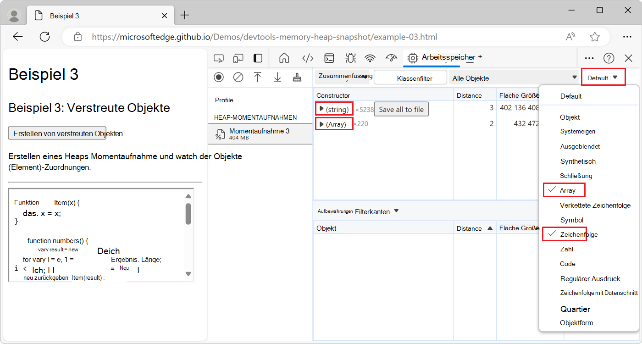
Task: Select the inspect element tool
Action: click(219, 58)
